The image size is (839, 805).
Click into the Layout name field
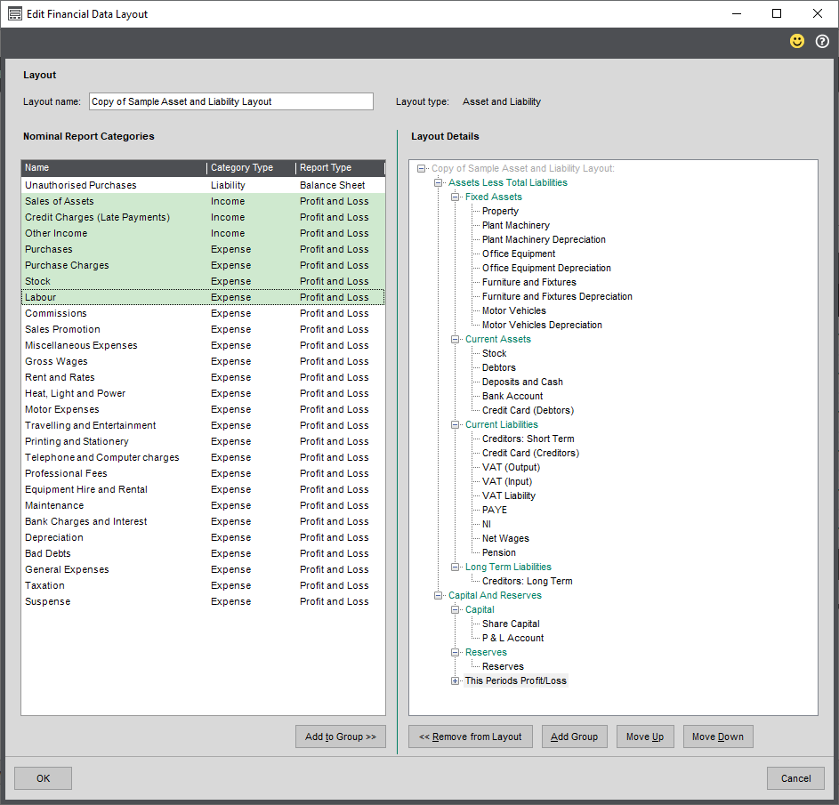[230, 101]
